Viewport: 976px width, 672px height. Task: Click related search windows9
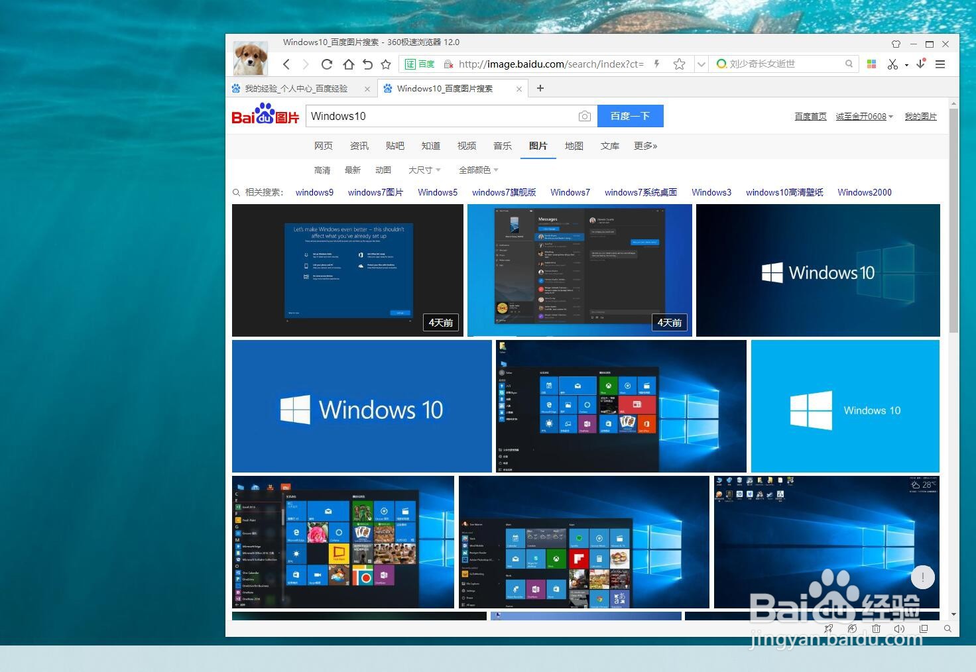[x=314, y=192]
